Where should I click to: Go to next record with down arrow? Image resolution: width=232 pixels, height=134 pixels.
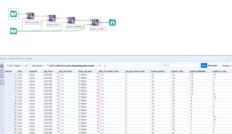tap(105, 66)
